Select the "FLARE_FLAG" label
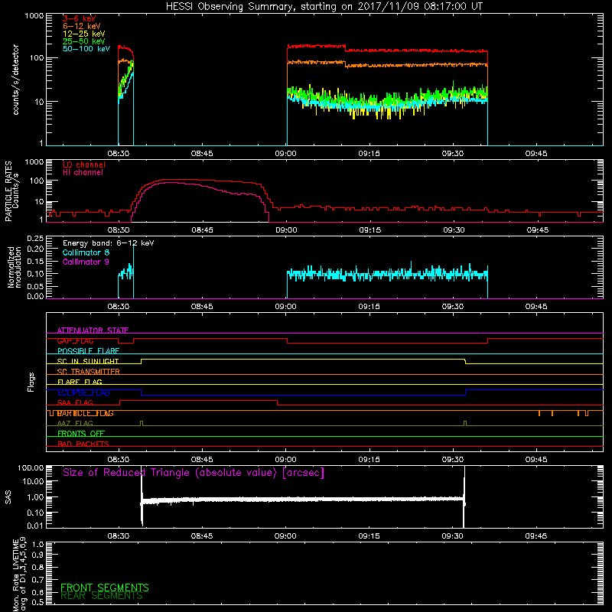Viewport: 612px width, 612px height. click(80, 382)
